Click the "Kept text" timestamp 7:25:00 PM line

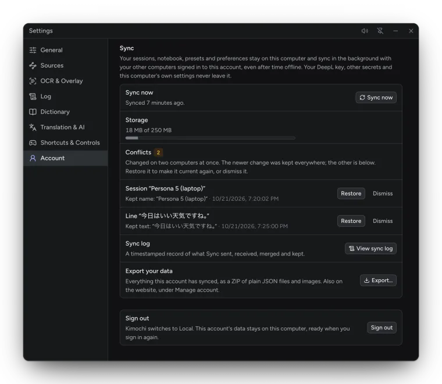coord(206,226)
